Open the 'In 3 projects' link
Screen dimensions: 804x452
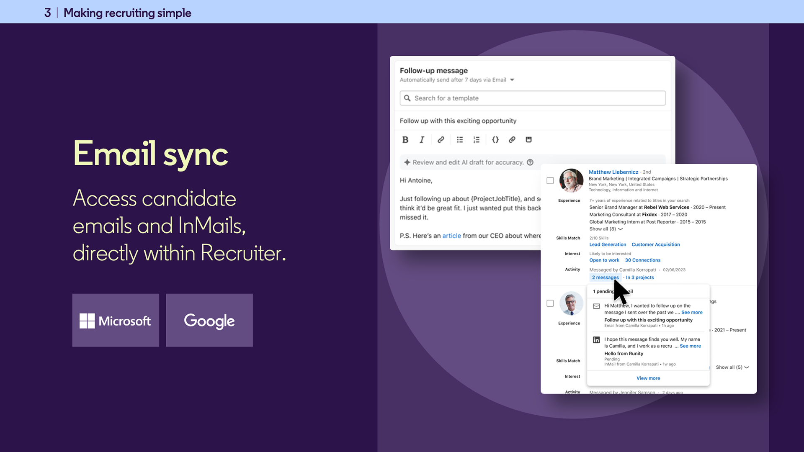(x=640, y=277)
